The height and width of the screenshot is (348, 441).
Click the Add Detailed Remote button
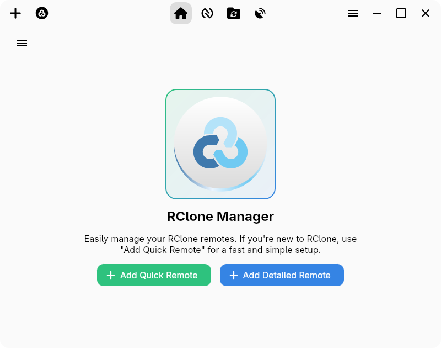(x=282, y=275)
